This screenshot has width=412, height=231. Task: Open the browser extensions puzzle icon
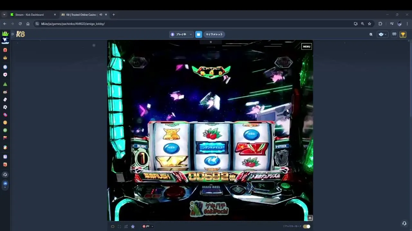point(380,24)
